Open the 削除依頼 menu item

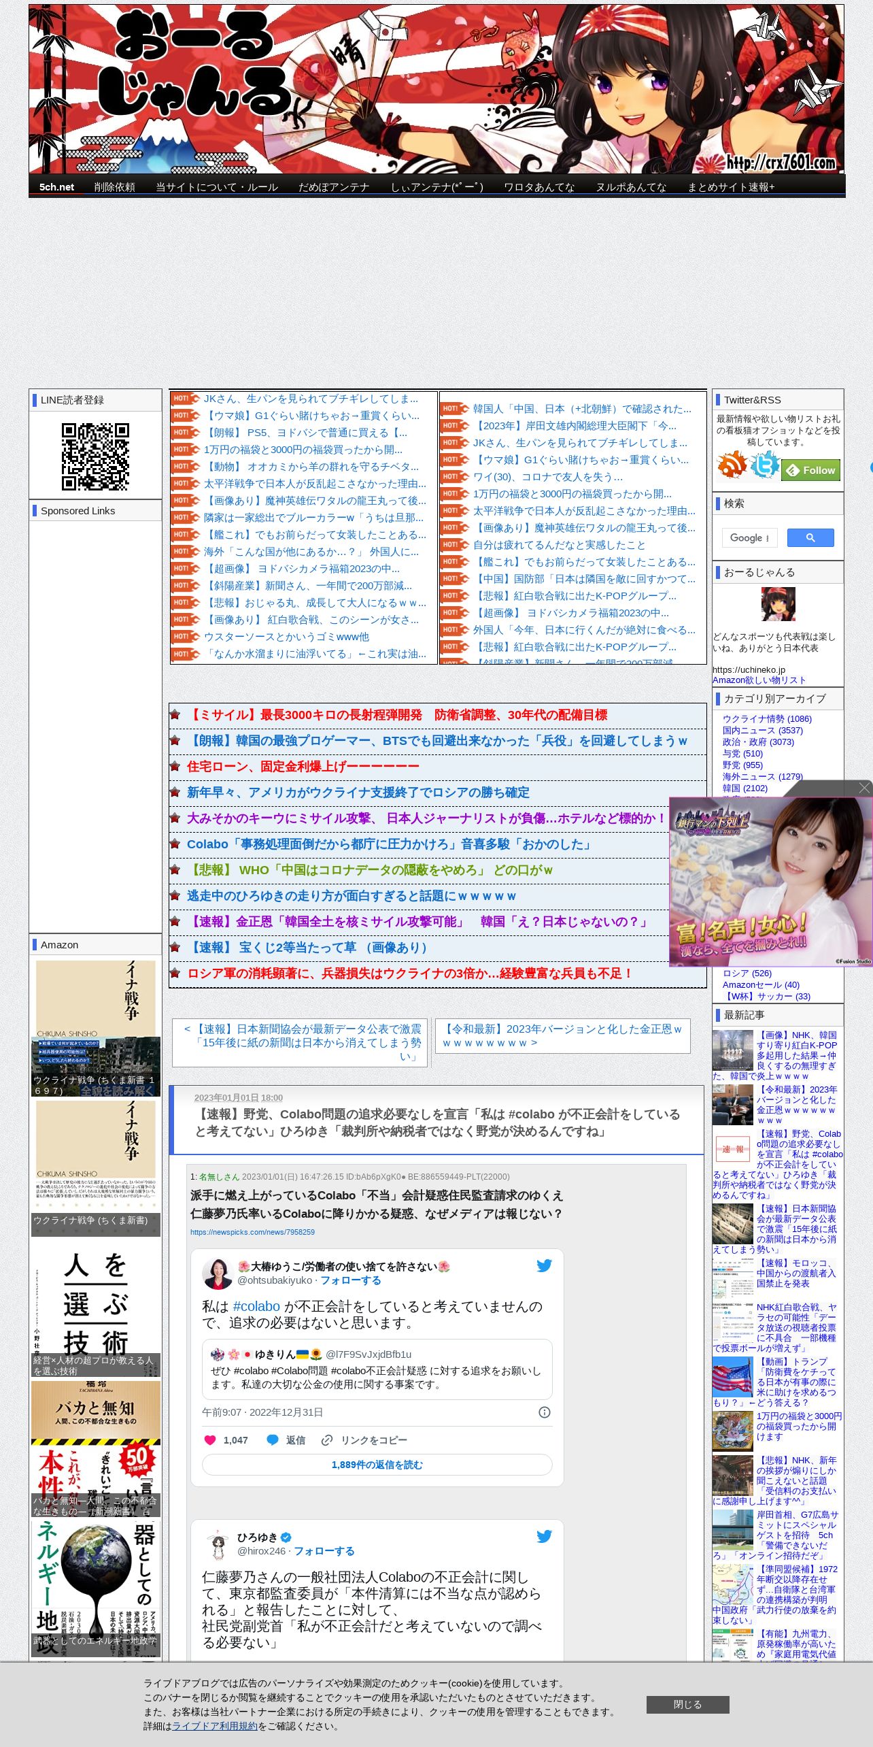114,187
